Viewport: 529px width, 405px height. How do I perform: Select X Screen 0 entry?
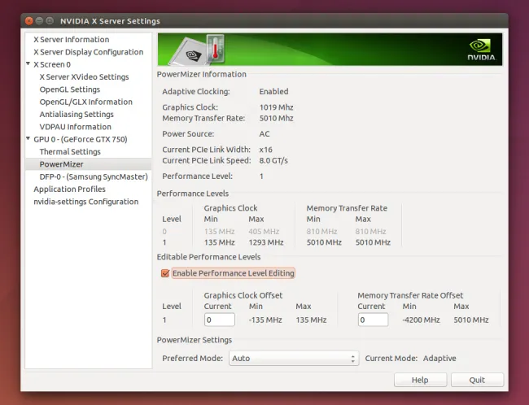coord(52,64)
